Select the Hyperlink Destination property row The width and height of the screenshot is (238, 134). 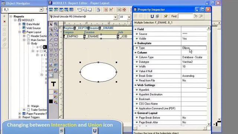click(x=170, y=95)
